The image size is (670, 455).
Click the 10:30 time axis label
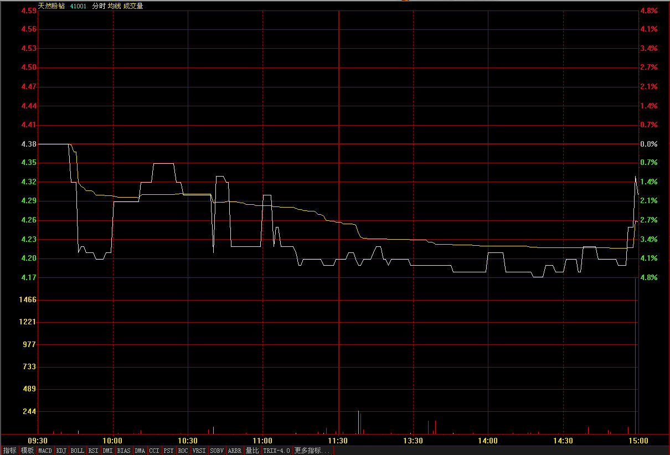(x=188, y=441)
